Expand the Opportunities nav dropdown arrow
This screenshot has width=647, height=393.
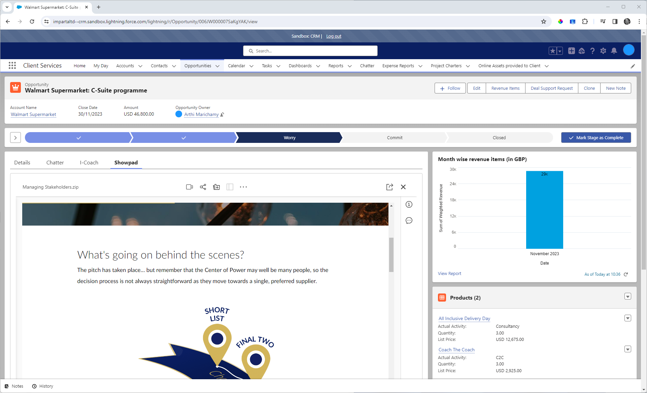[x=217, y=66]
